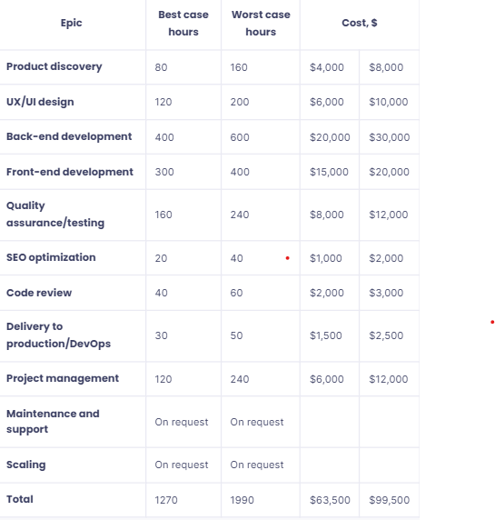Click Delivery to production/DevOps label
The width and height of the screenshot is (495, 520).
click(58, 335)
